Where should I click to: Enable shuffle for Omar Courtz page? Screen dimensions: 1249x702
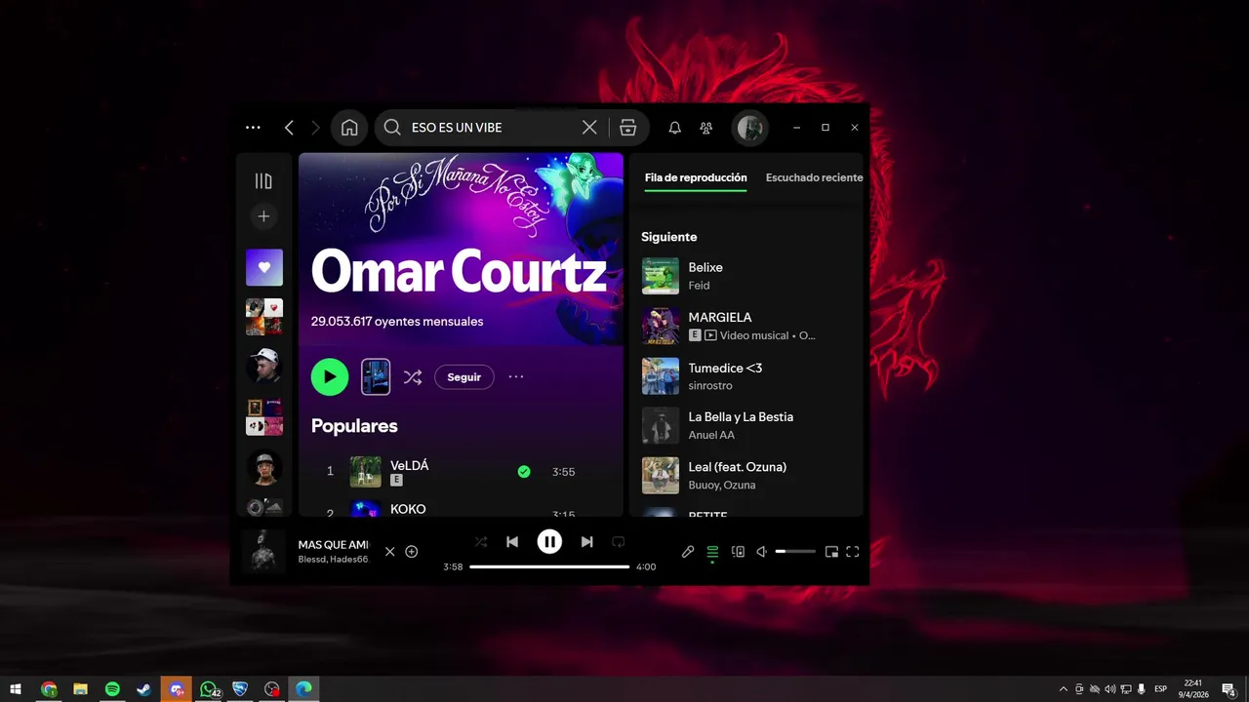(413, 377)
